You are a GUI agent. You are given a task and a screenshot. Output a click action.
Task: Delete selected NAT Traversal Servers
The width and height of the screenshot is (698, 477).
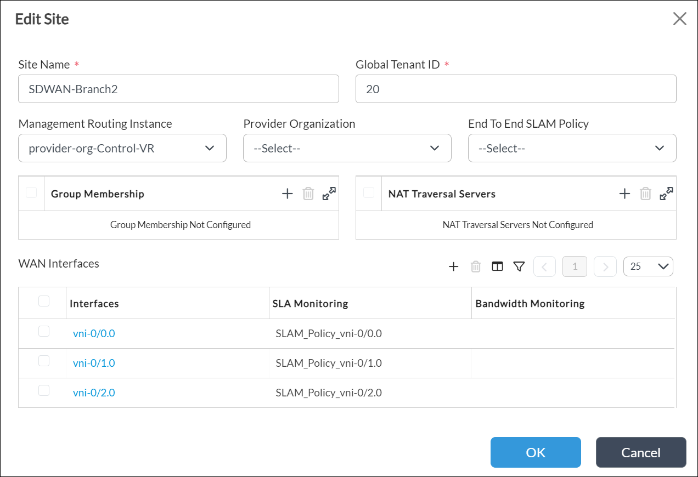[x=645, y=193]
